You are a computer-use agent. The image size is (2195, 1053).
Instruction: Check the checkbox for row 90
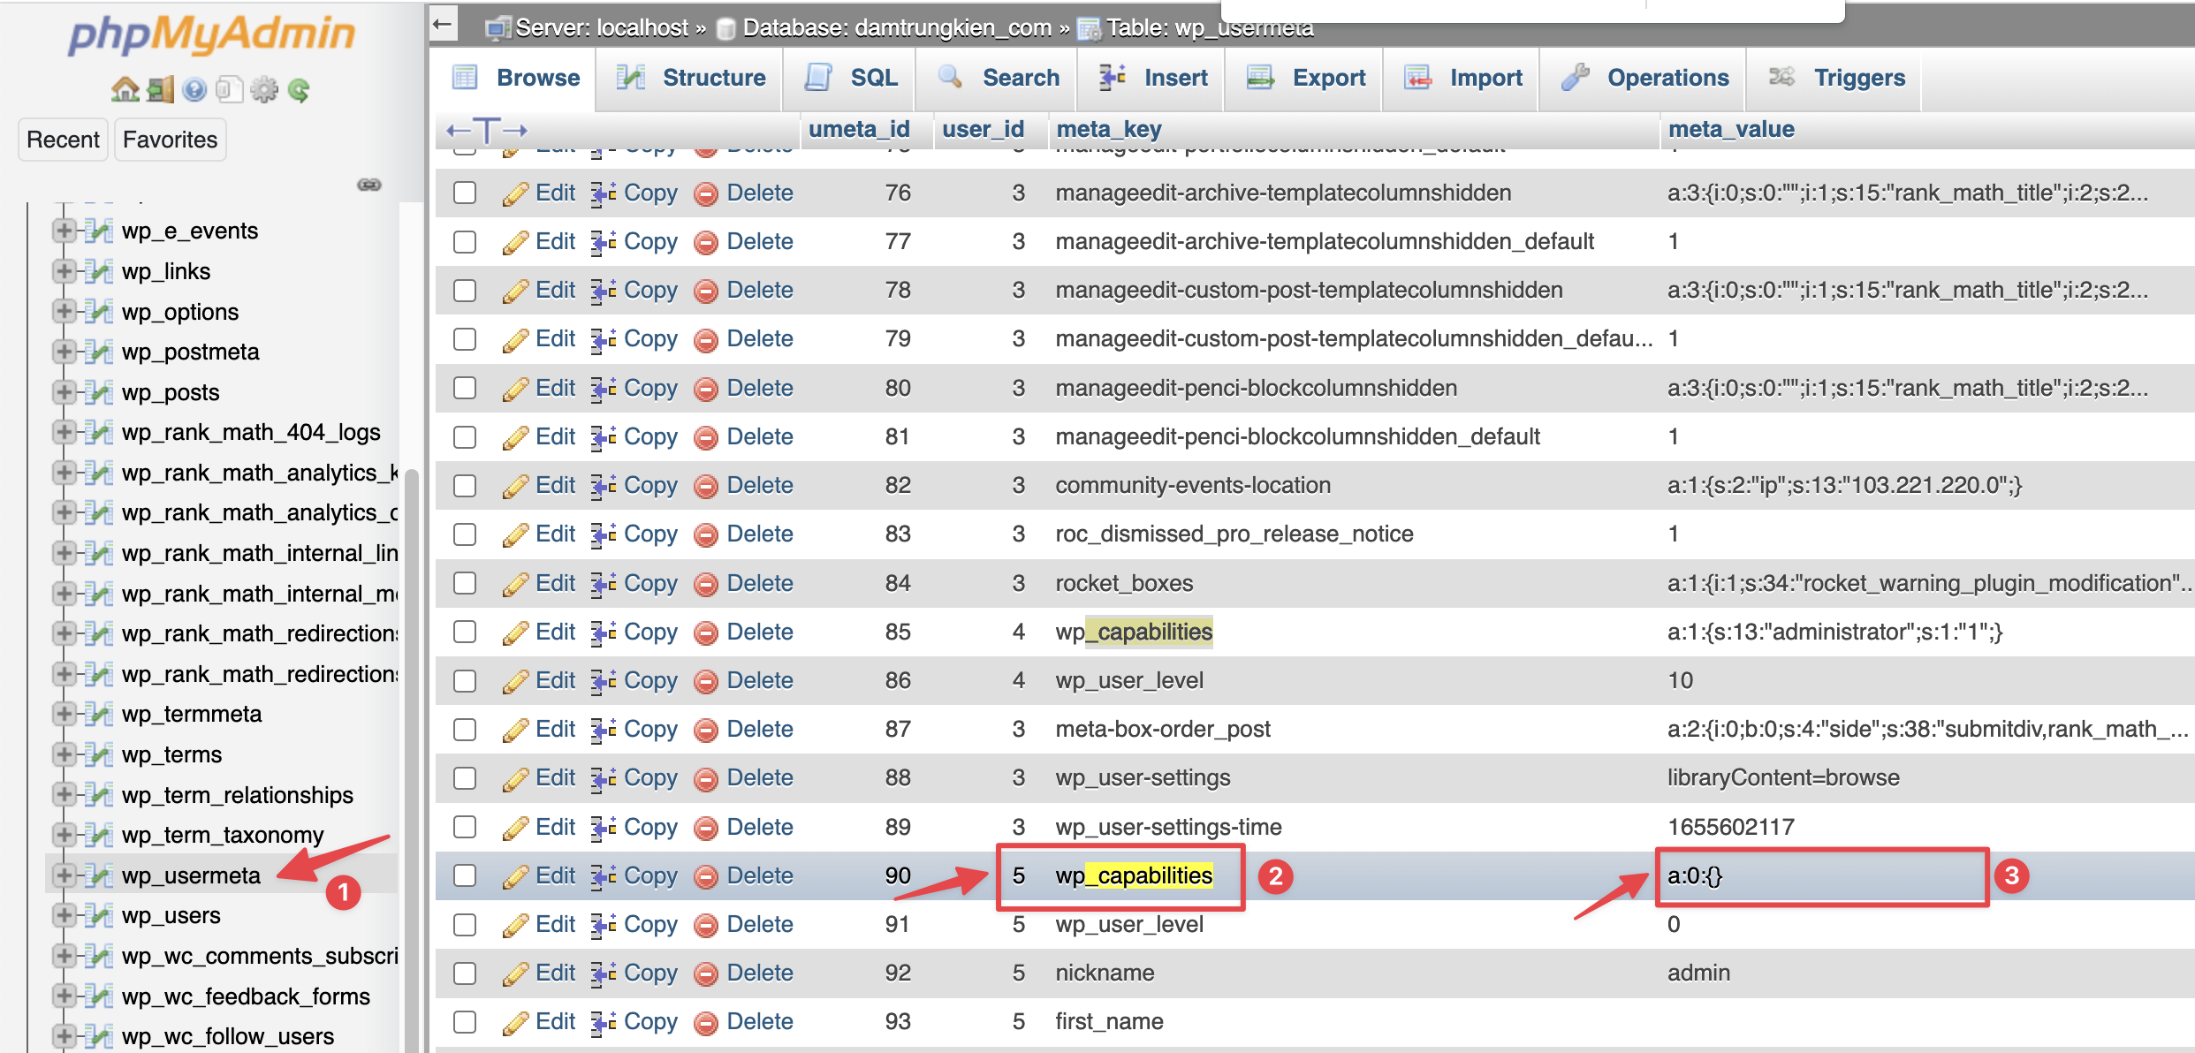pyautogui.click(x=465, y=875)
